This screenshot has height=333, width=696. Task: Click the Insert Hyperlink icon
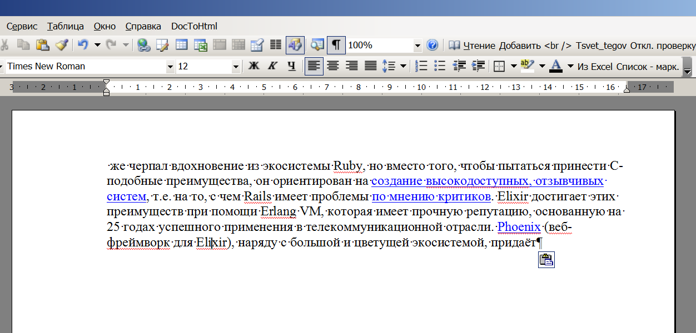tap(143, 45)
